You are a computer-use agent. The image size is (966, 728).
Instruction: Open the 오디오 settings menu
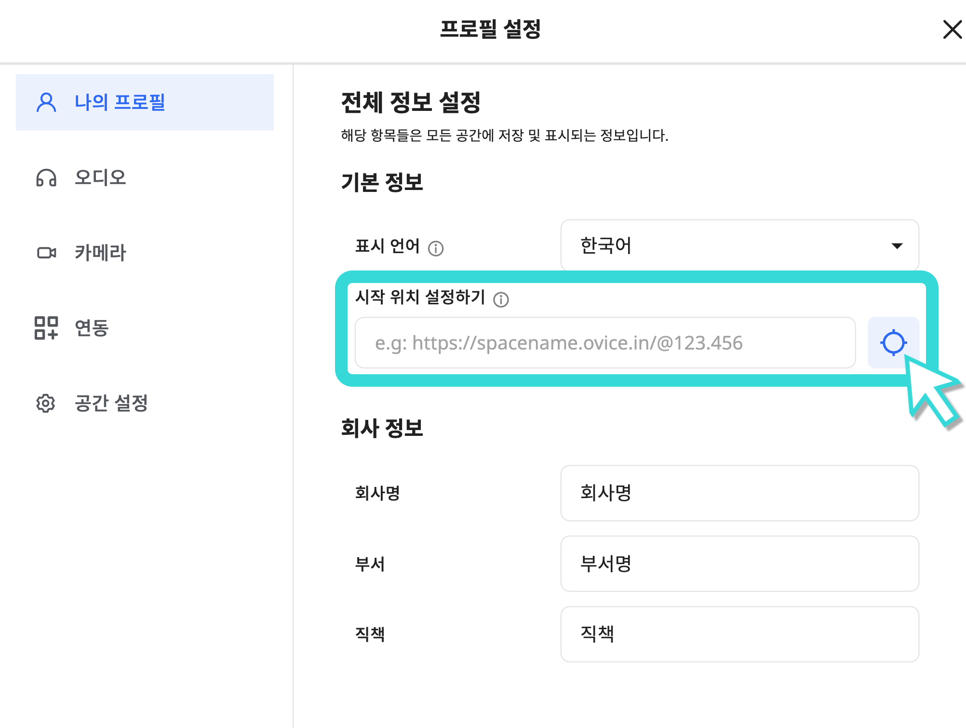click(100, 178)
